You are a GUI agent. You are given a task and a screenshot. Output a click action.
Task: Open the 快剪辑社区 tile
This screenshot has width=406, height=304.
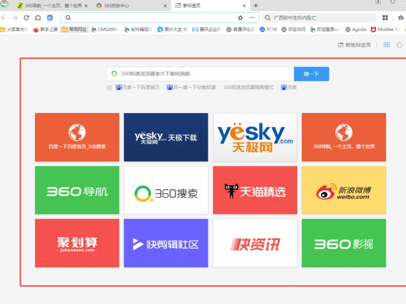[166, 243]
